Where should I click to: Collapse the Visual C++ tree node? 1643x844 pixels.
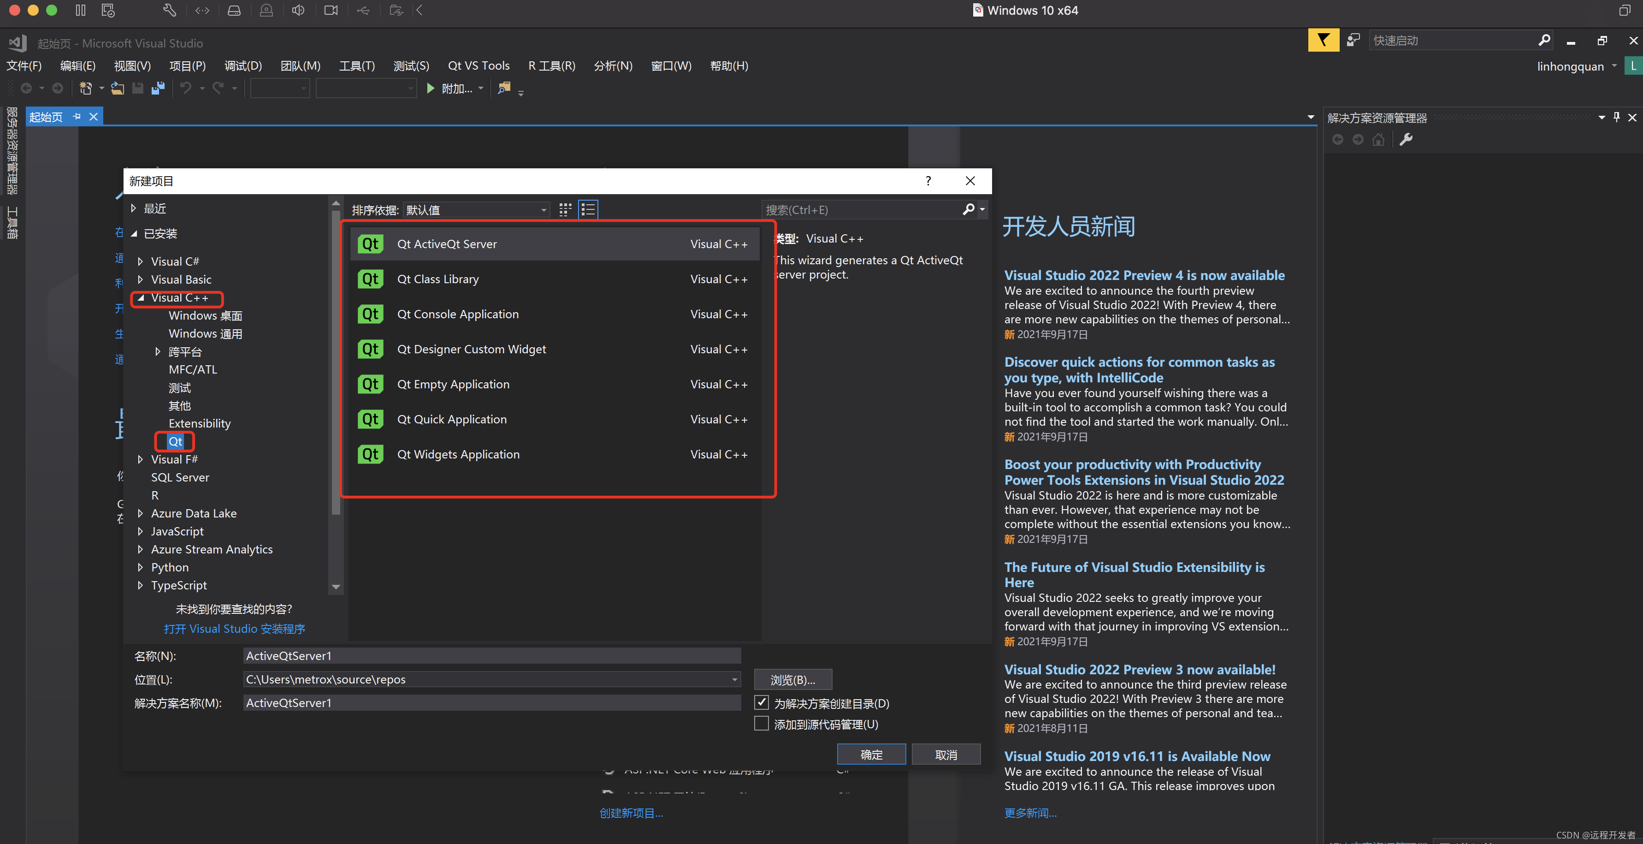(141, 297)
